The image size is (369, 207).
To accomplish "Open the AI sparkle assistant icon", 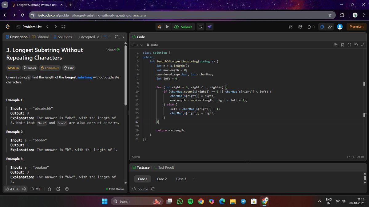I will tap(209, 27).
